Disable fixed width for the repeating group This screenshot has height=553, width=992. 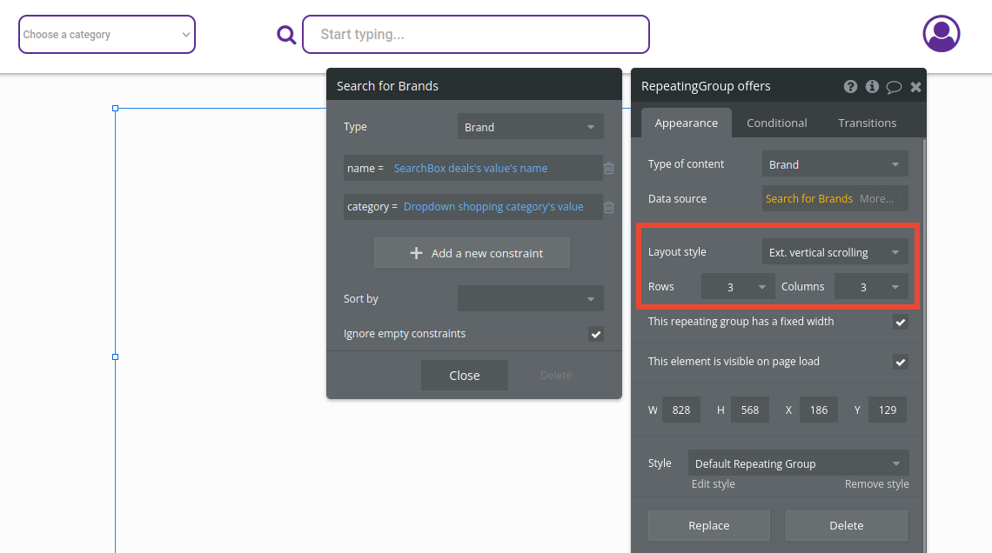(x=900, y=322)
